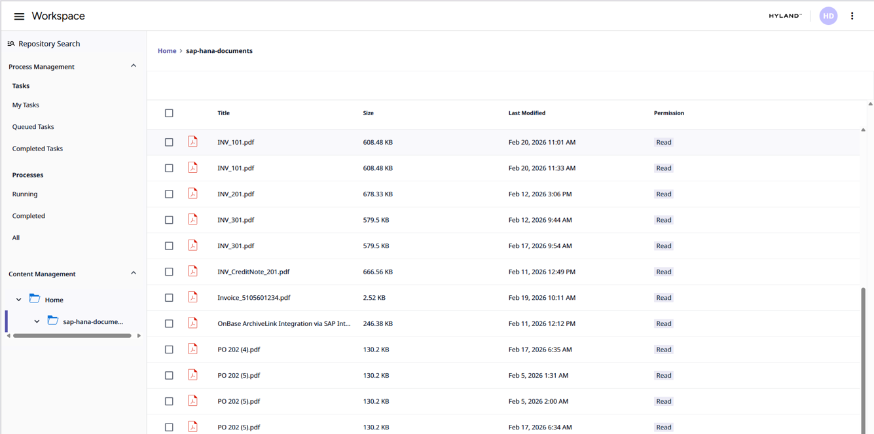This screenshot has height=434, width=874.
Task: Click the sidebar horizontal scrollbar thumb
Action: (x=72, y=336)
